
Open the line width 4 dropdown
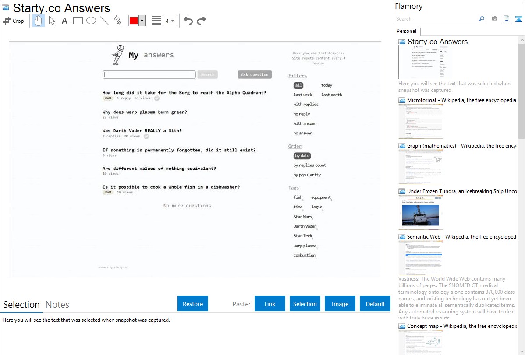pos(170,21)
